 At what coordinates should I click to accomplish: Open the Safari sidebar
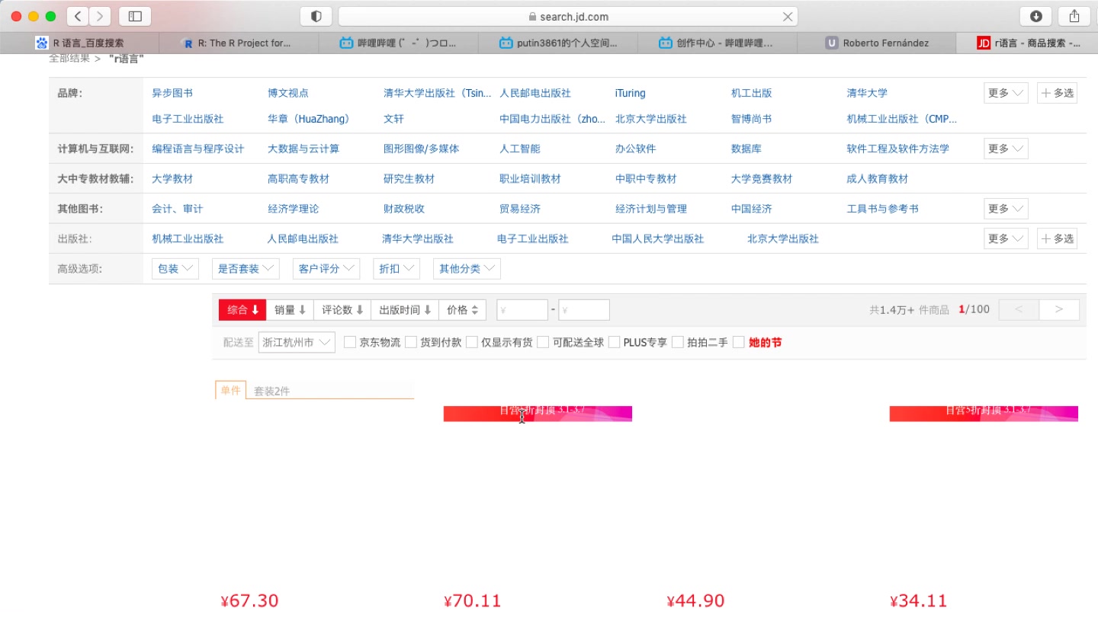click(x=135, y=16)
